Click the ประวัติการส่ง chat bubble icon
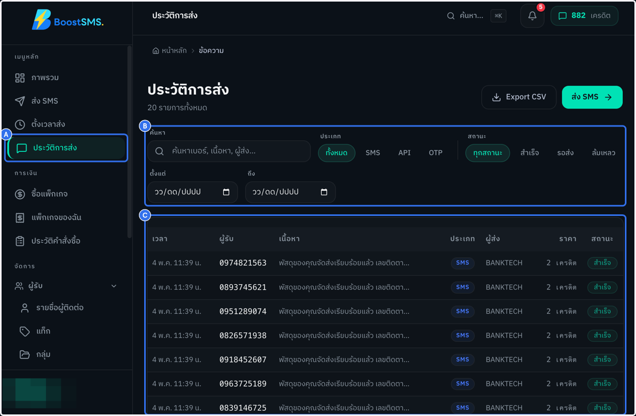636x416 pixels. tap(22, 148)
